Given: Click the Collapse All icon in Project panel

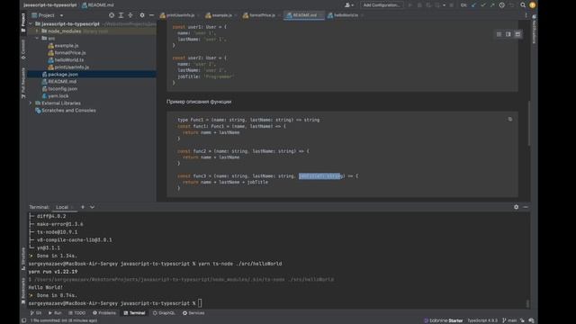Looking at the screenshot, I should point(130,15).
